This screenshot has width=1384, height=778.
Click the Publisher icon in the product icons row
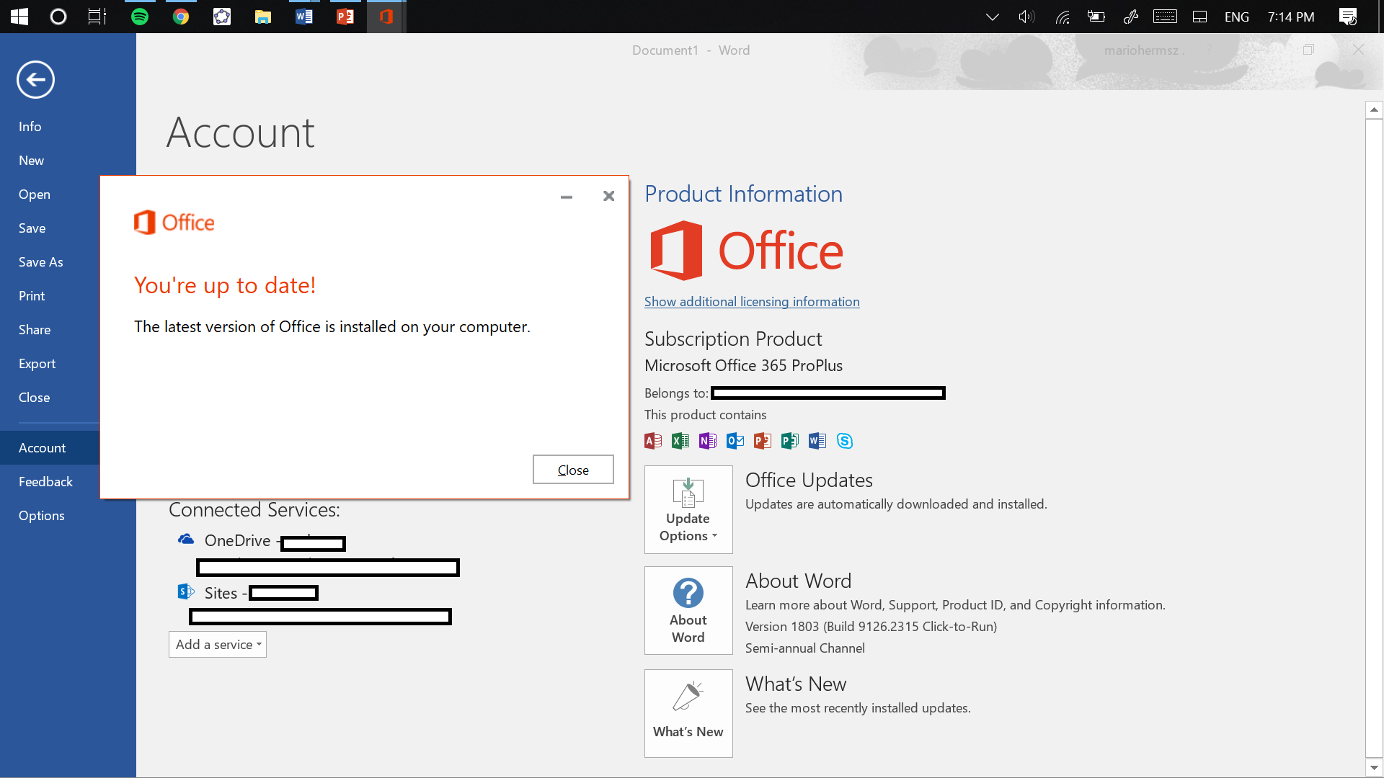(789, 441)
